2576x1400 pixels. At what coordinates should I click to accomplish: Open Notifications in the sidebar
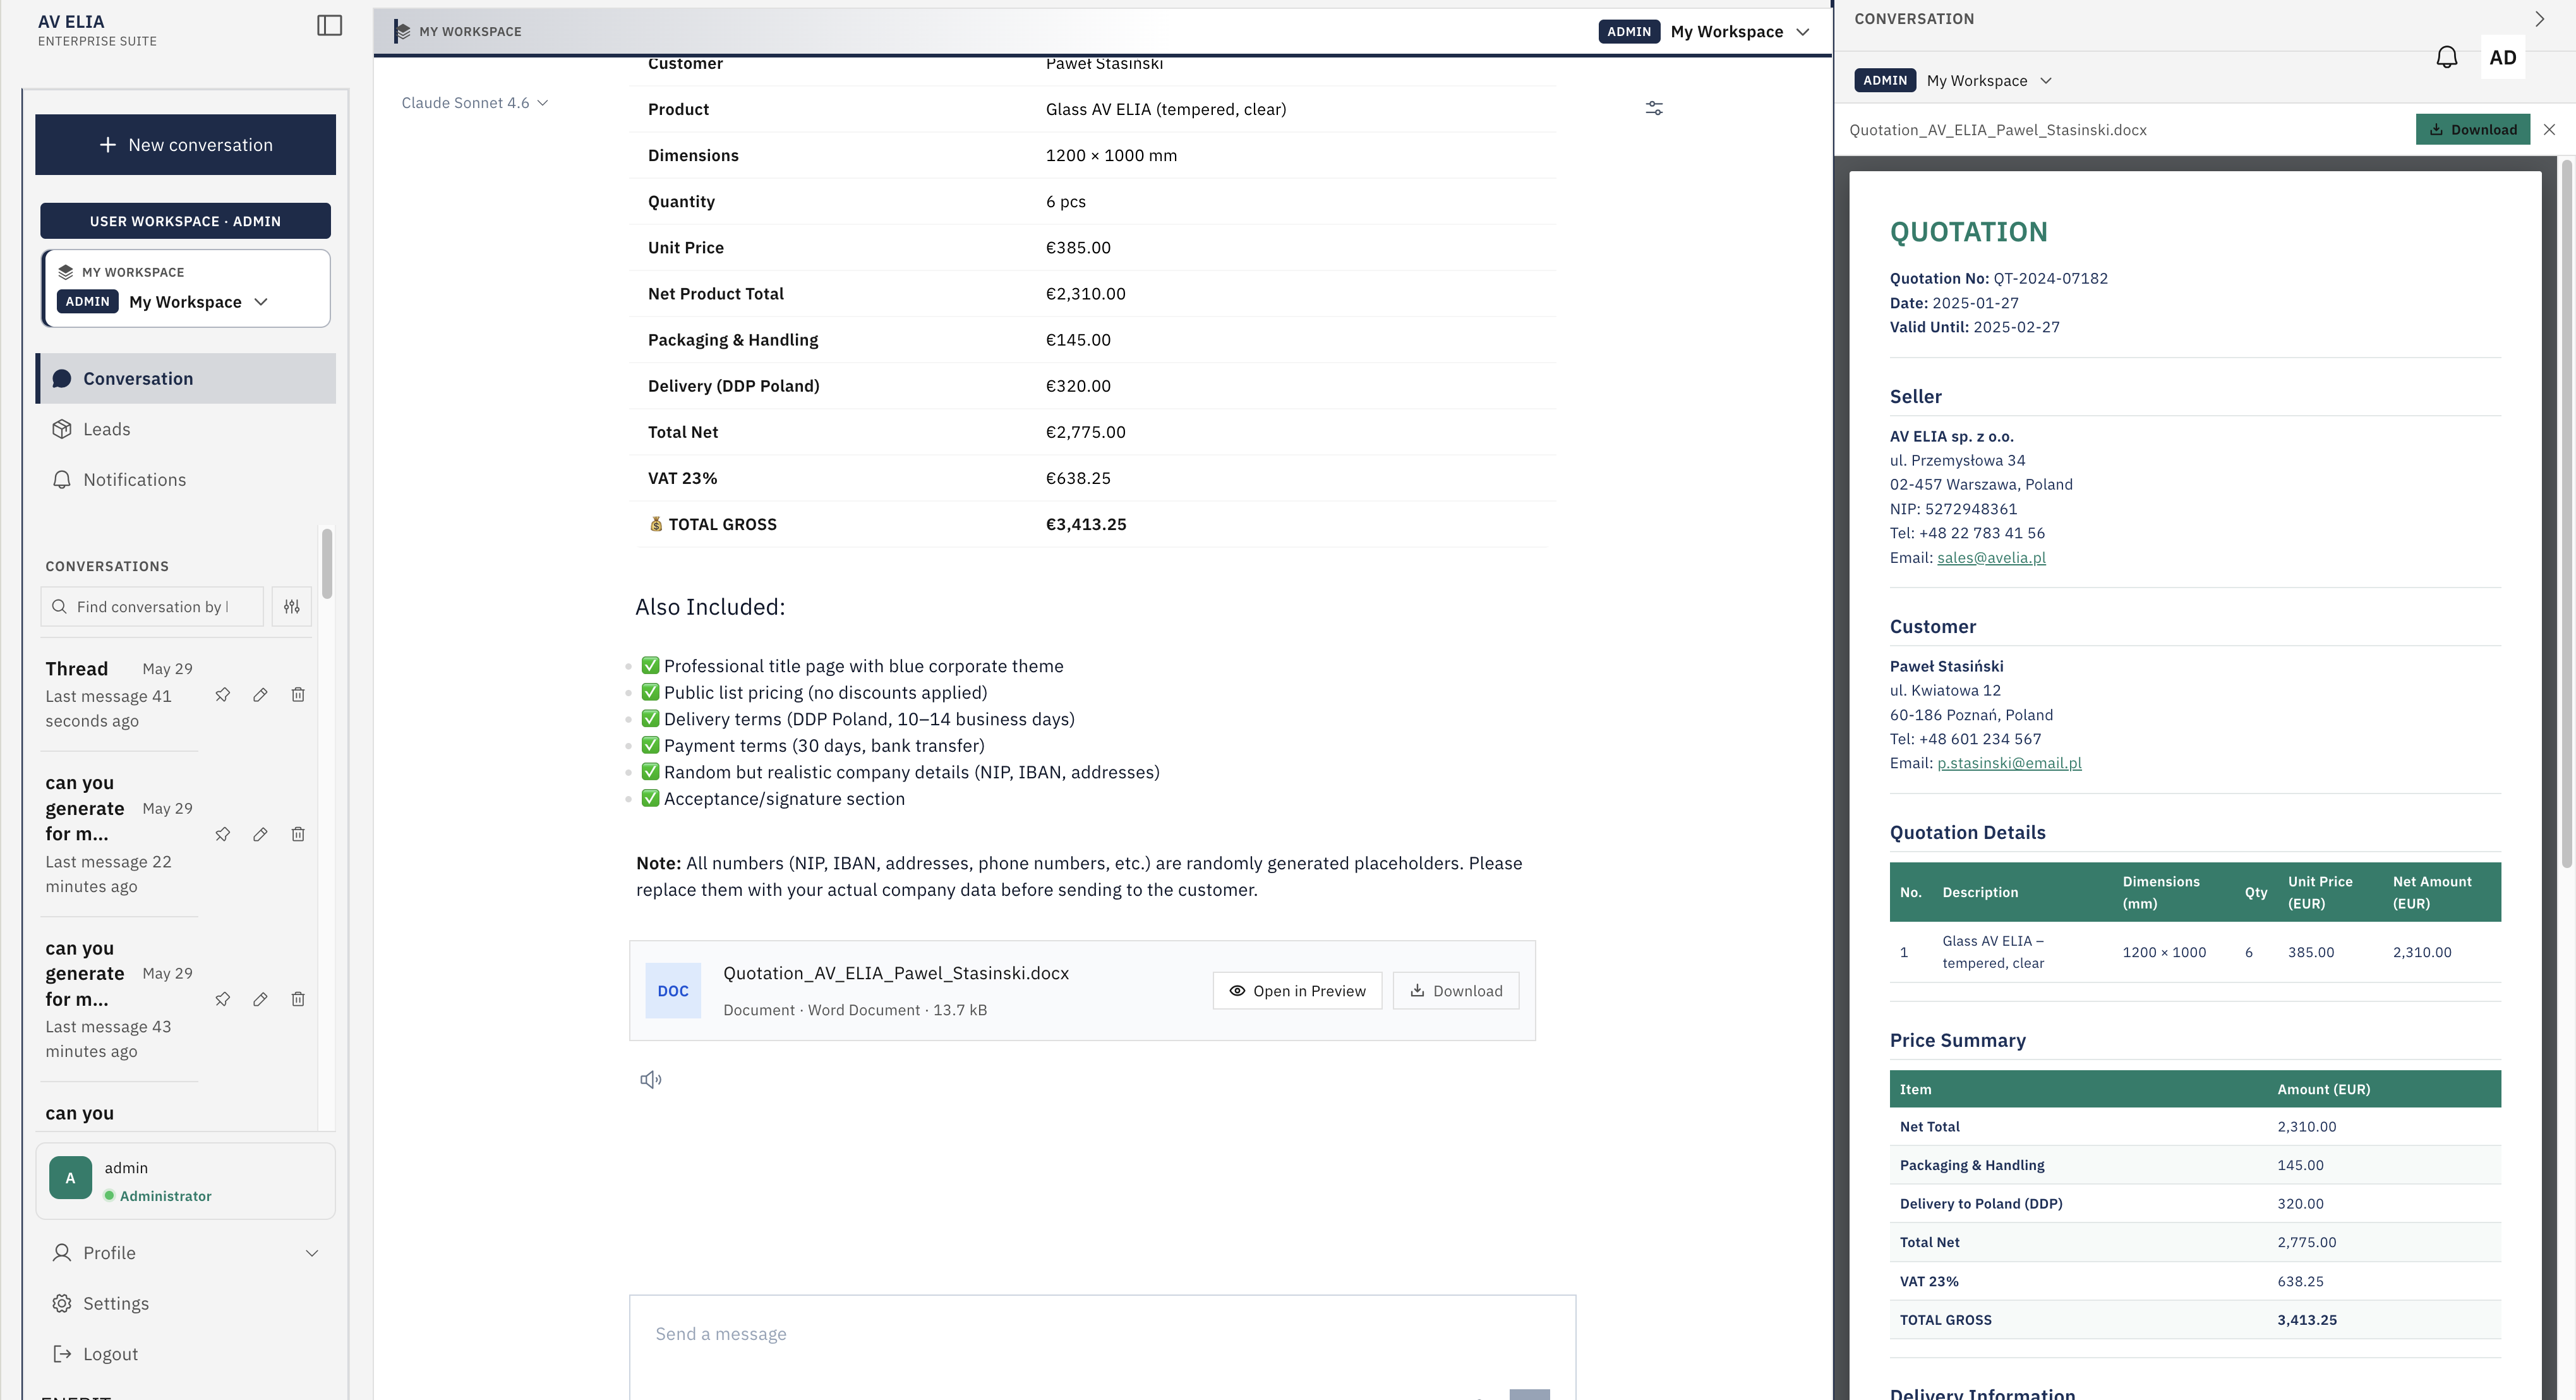[186, 480]
